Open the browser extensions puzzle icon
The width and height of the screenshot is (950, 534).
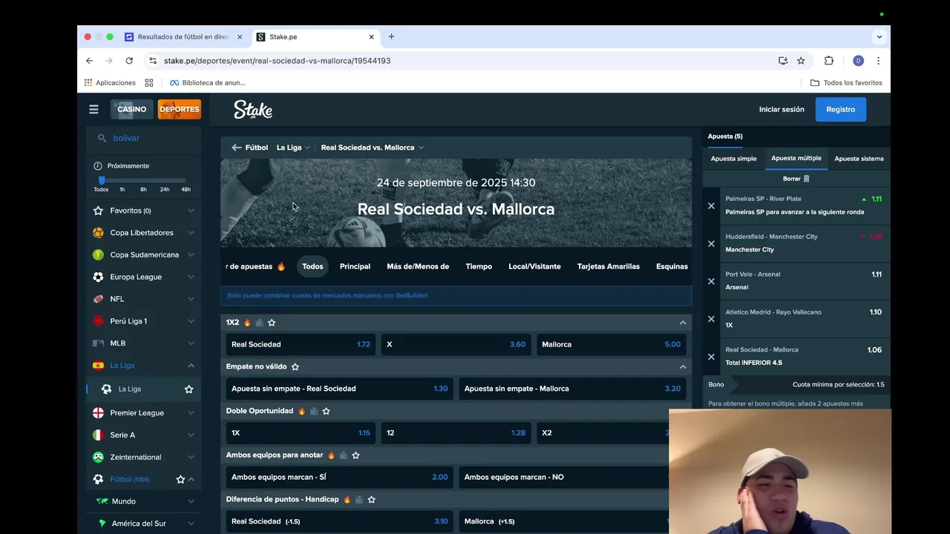(829, 61)
